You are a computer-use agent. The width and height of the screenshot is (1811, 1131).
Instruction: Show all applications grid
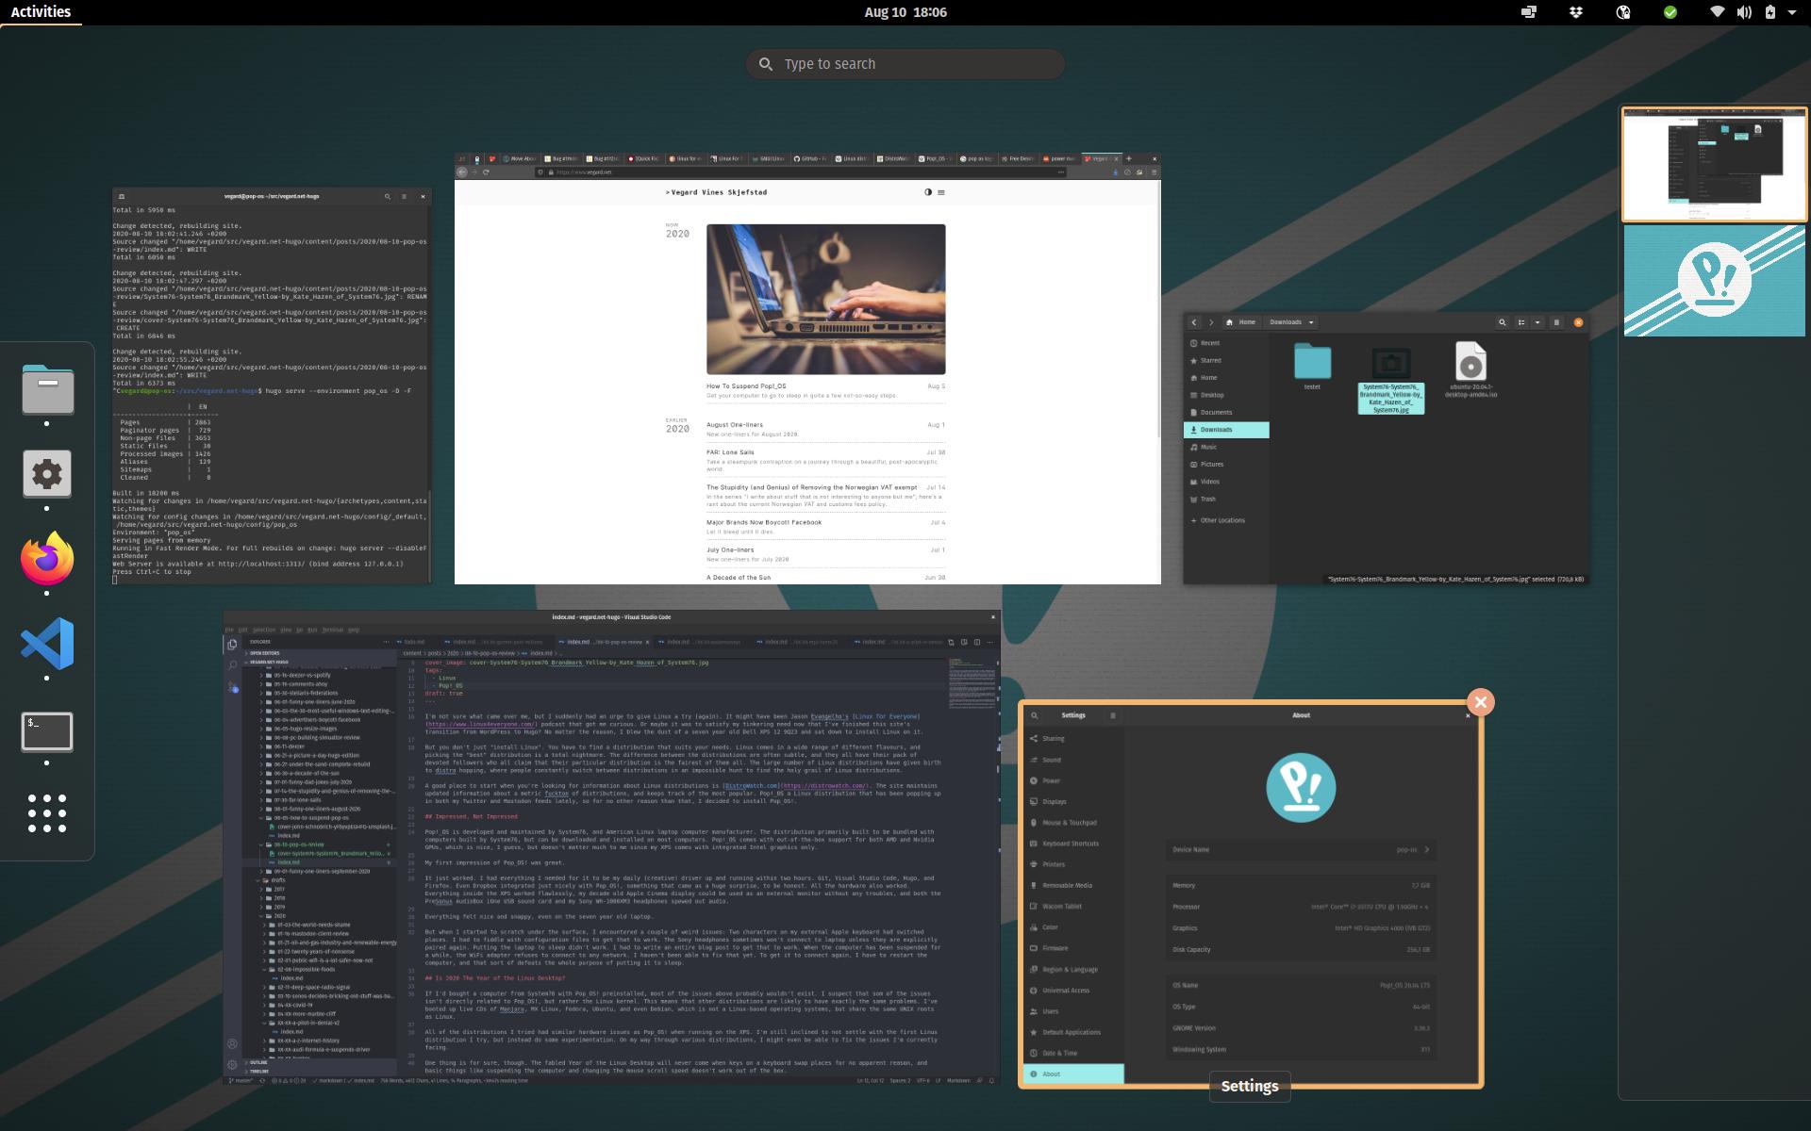pos(47,812)
